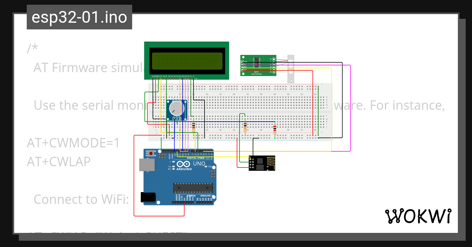
Task: Select the ESP-01 WiFi module
Action: point(262,163)
